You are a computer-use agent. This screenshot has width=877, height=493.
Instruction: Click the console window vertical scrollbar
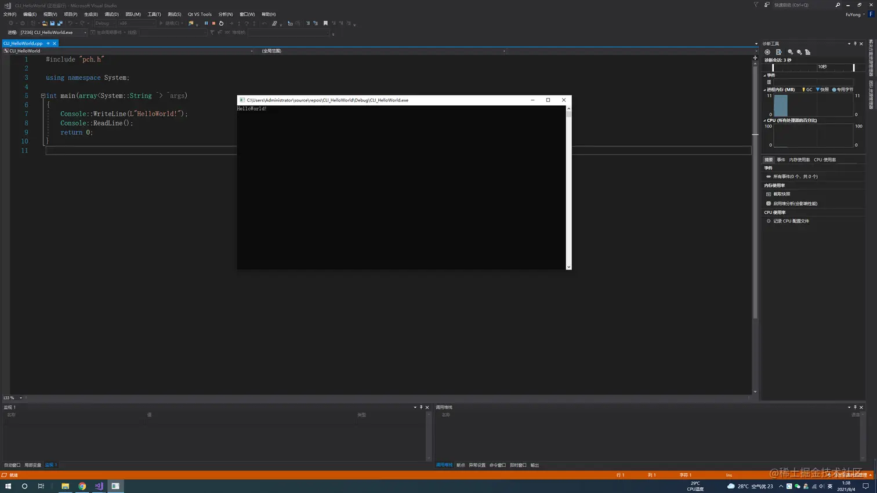click(568, 188)
